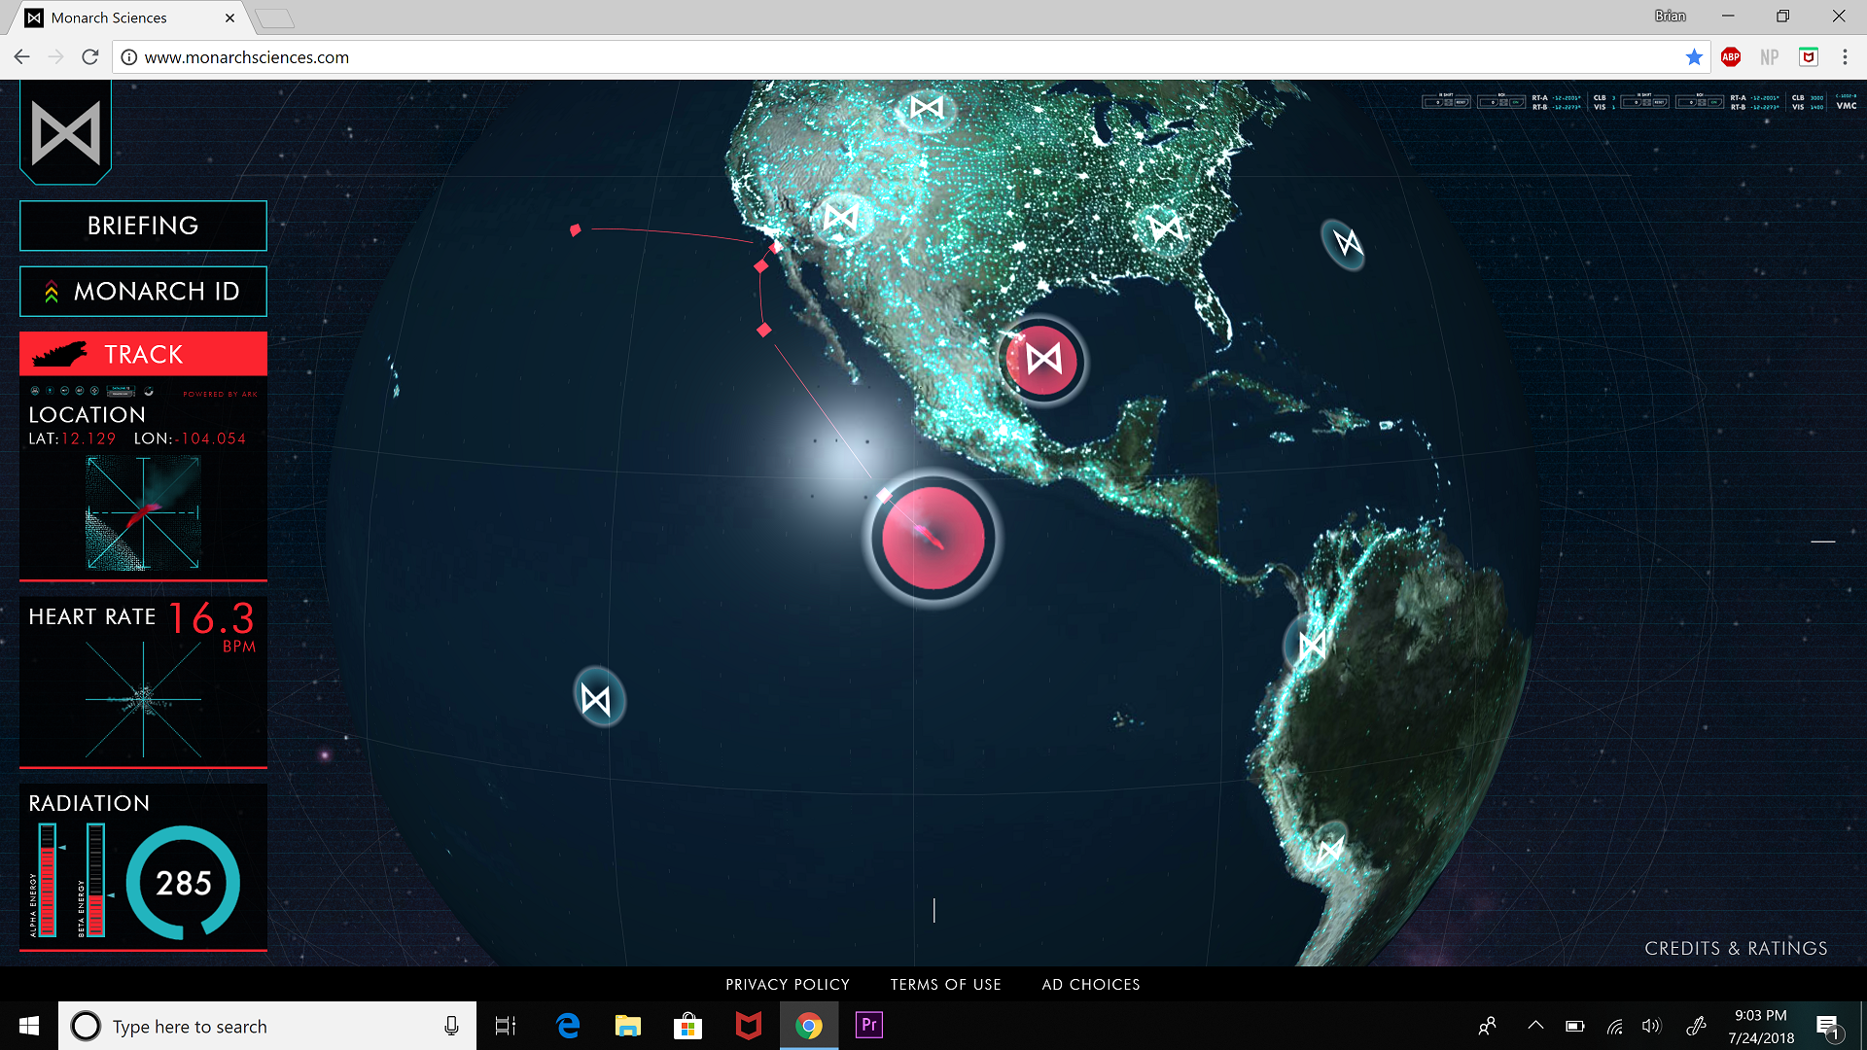View site information icon in address bar
The width and height of the screenshot is (1867, 1050).
[128, 57]
